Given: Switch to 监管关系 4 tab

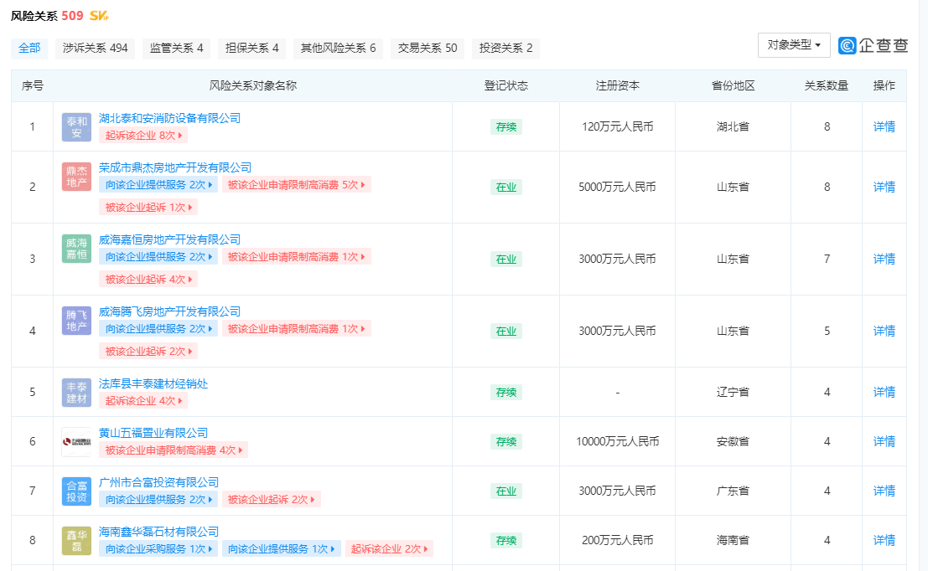Looking at the screenshot, I should tap(176, 48).
